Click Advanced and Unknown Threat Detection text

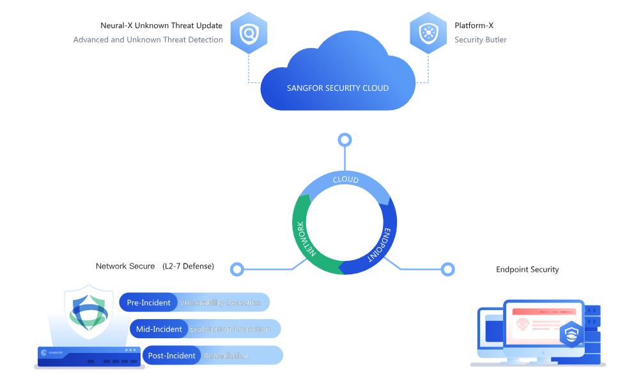[148, 40]
